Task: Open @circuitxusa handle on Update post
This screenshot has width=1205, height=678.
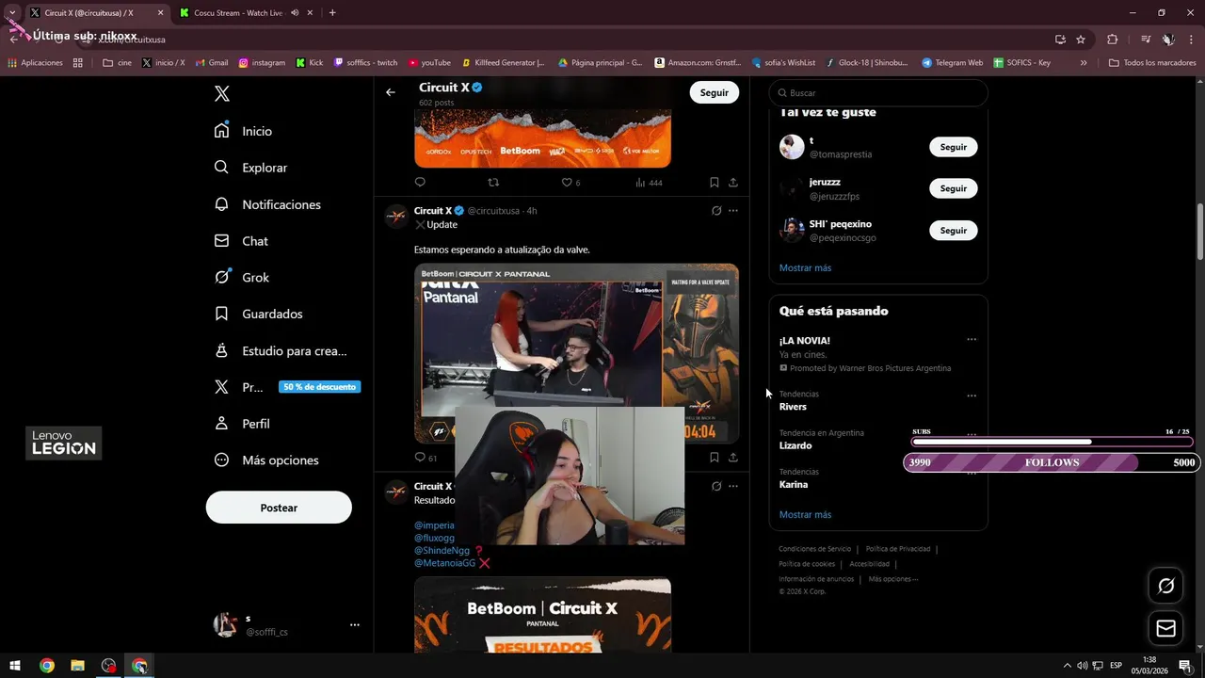Action: [493, 211]
